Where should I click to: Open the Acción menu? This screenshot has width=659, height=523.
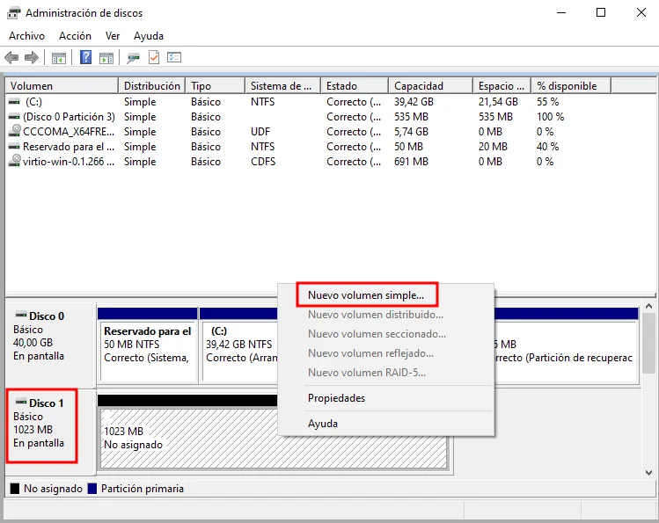75,36
